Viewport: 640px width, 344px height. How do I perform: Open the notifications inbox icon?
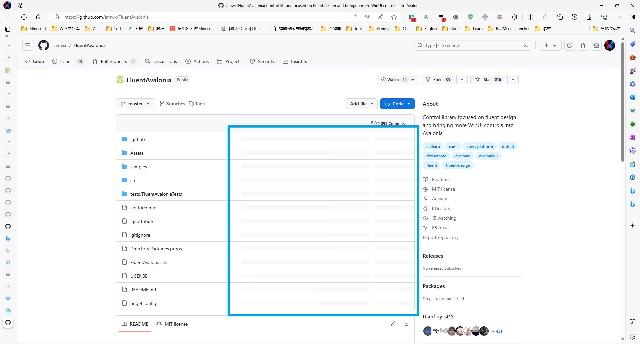click(x=596, y=45)
